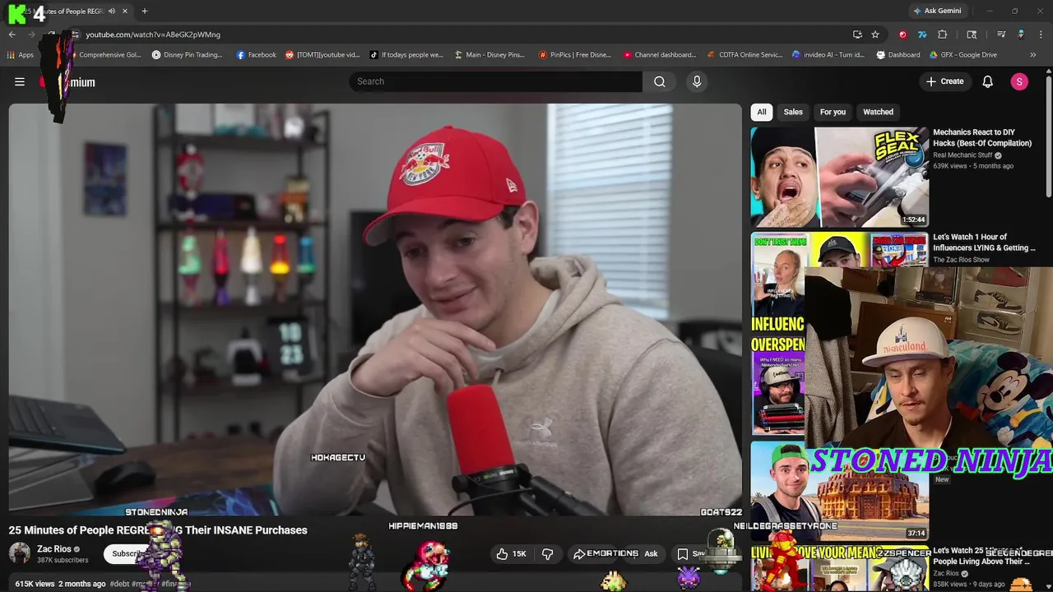Click the YouTube Create button
Viewport: 1053px width, 592px height.
944,81
